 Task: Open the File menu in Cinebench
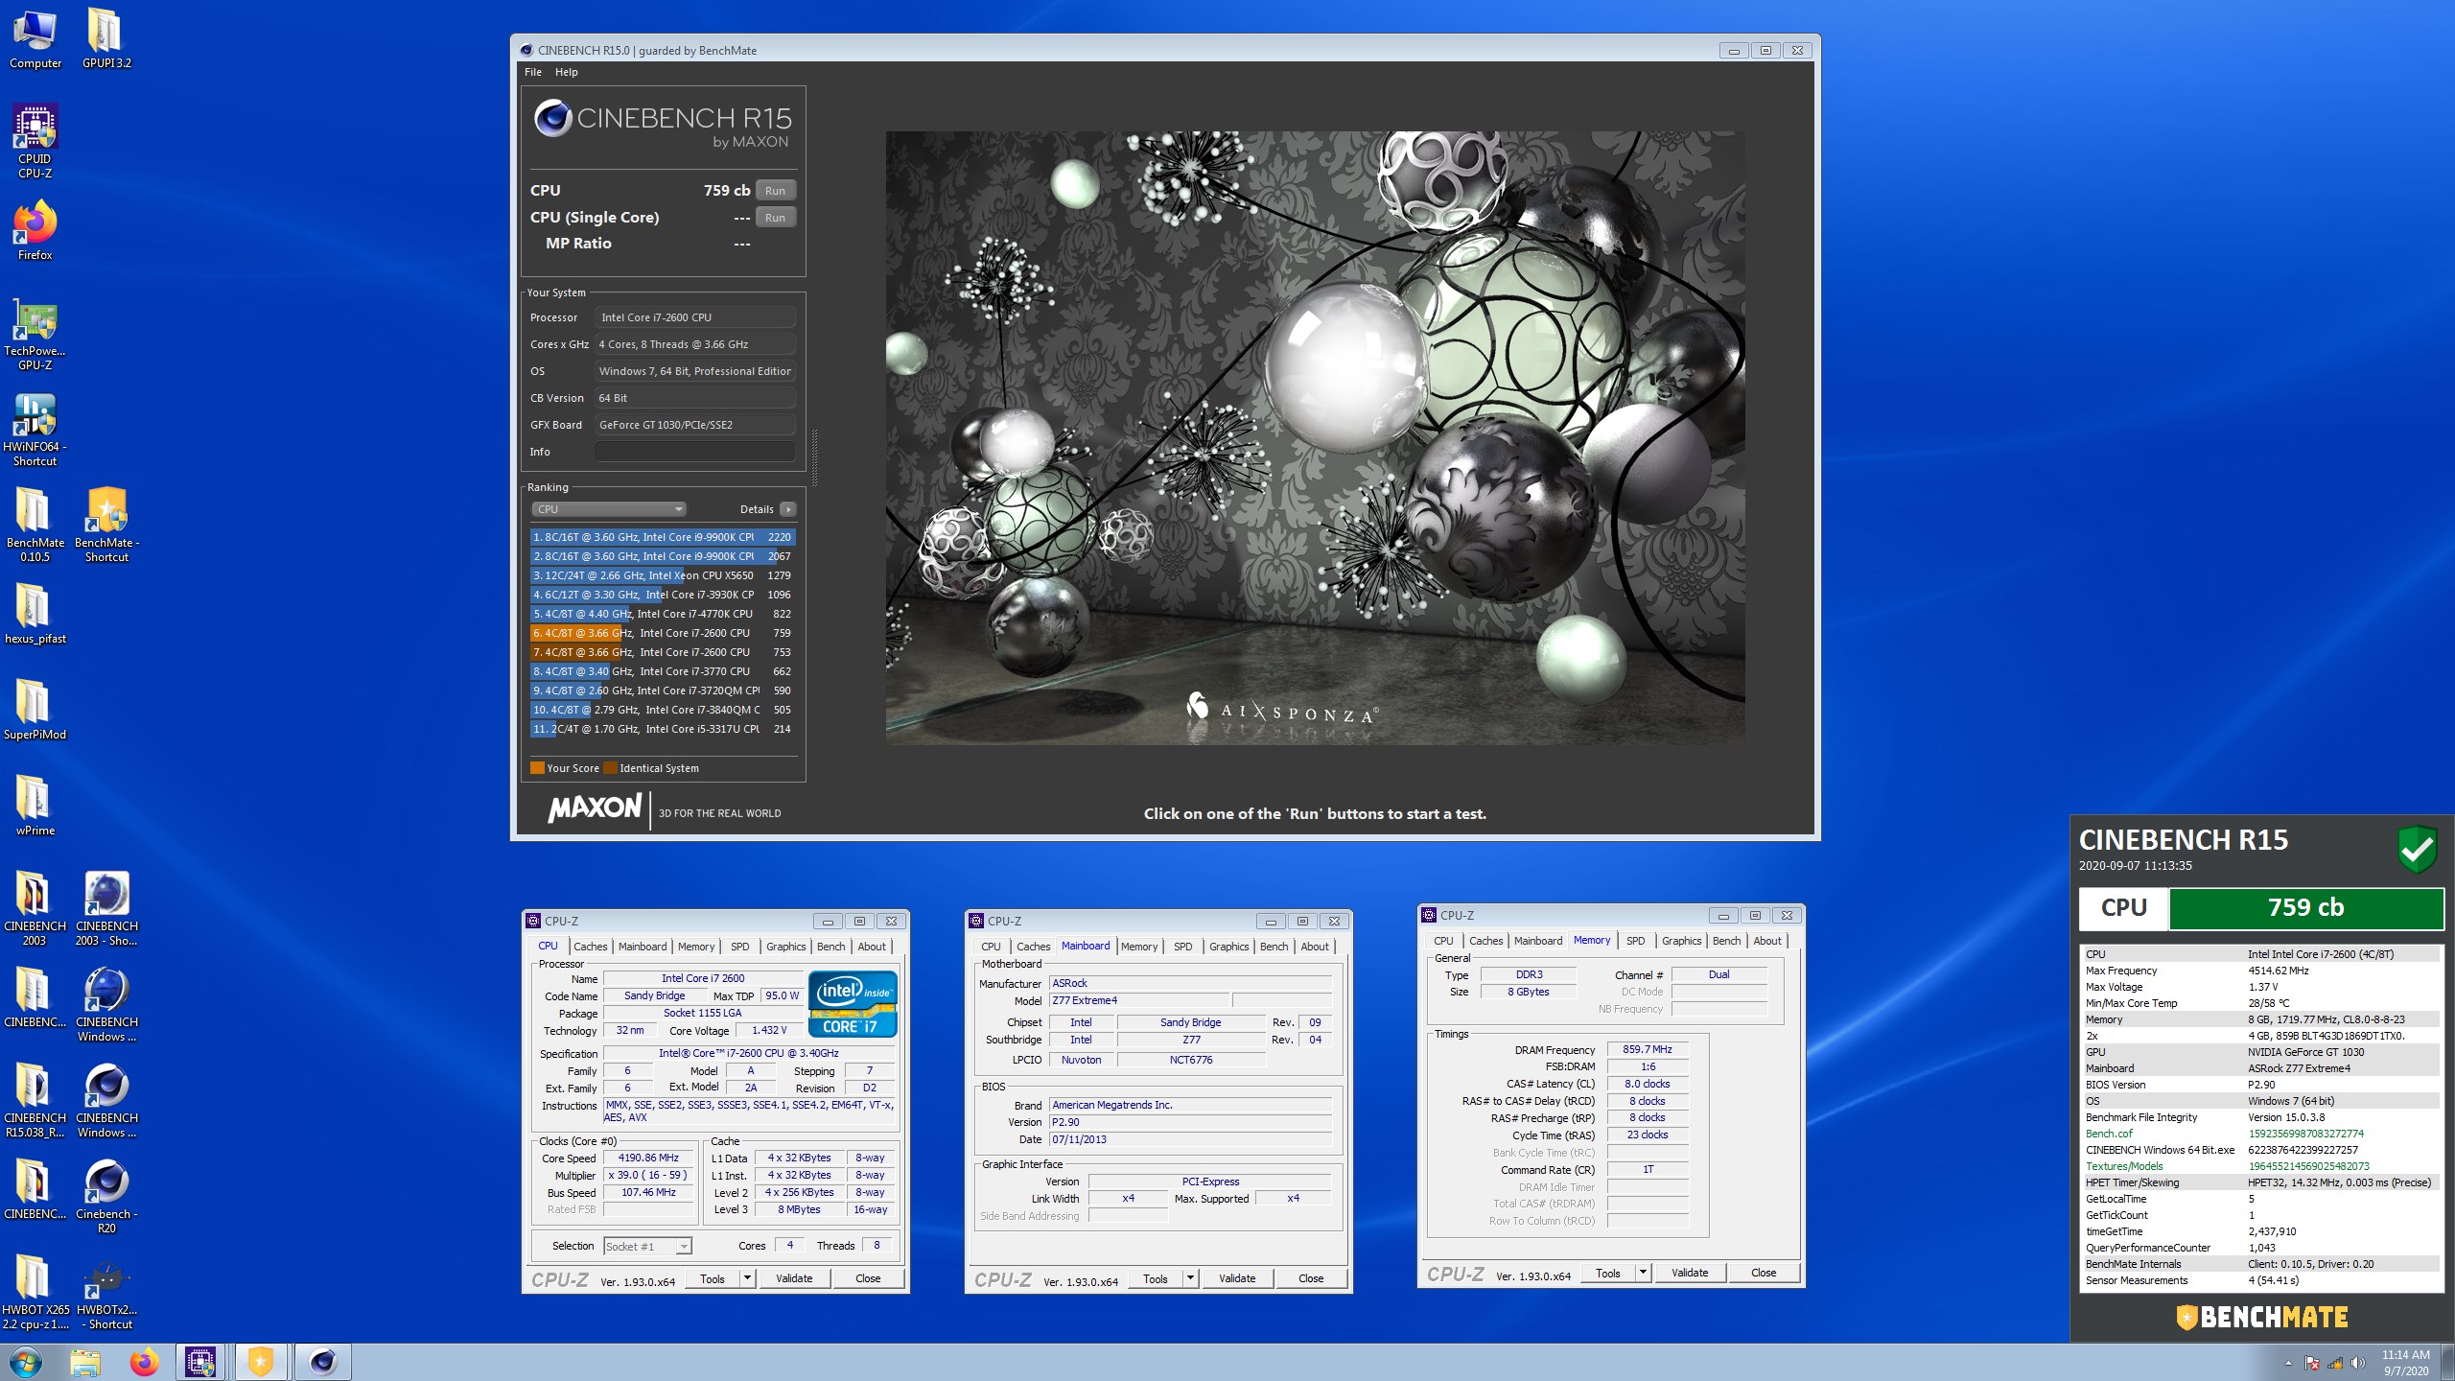click(533, 72)
